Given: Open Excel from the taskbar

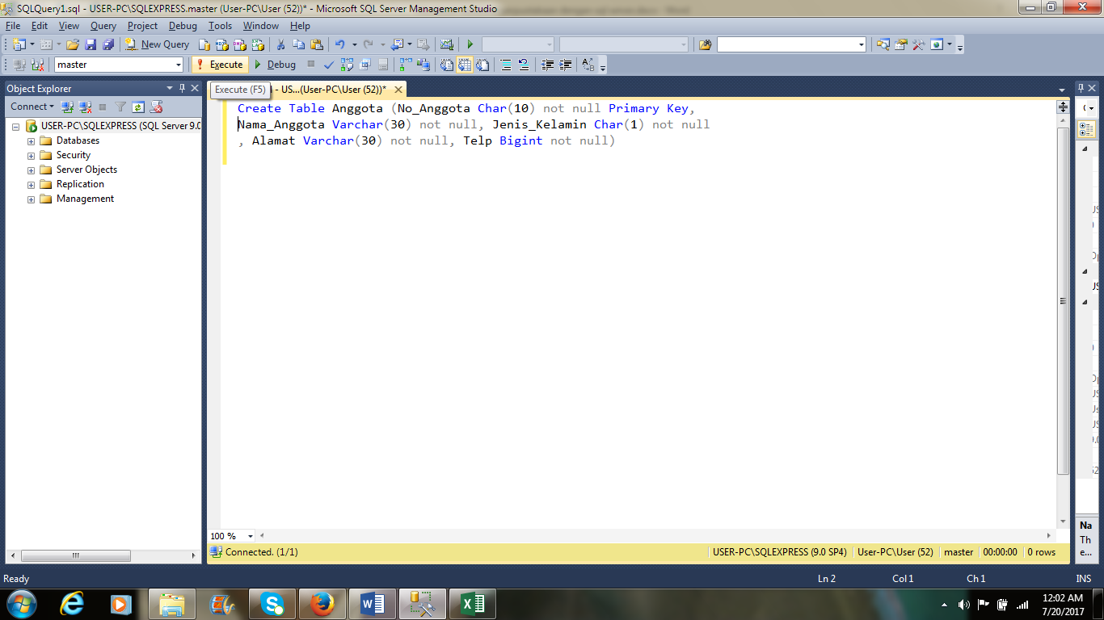Looking at the screenshot, I should [474, 603].
